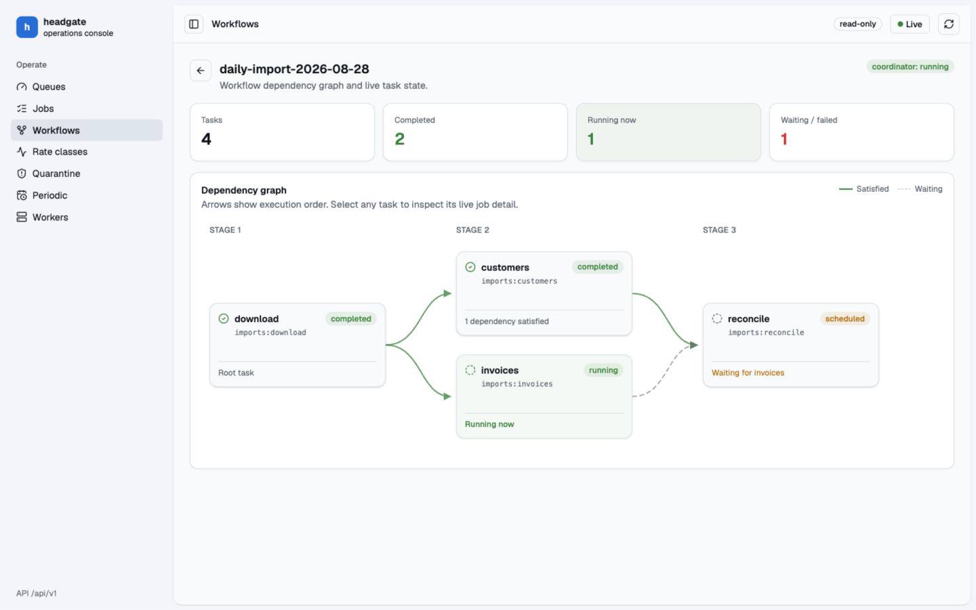This screenshot has width=976, height=610.
Task: Click the Workflows branch icon
Action: tap(22, 130)
